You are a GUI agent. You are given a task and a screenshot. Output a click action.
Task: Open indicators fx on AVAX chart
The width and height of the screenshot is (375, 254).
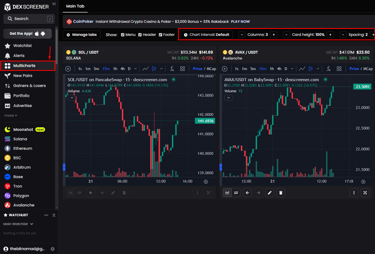pyautogui.click(x=329, y=69)
